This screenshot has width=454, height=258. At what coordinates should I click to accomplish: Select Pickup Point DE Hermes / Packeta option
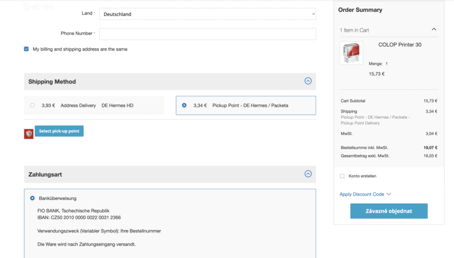click(x=184, y=105)
